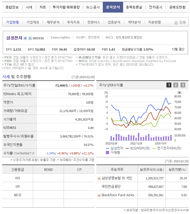
Task: Click the 79,800원 / 59,000원 52-week value
Action: click(x=81, y=94)
